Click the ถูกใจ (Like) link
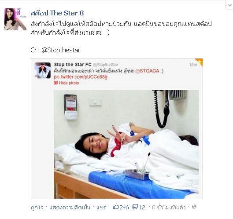 tap(37, 207)
